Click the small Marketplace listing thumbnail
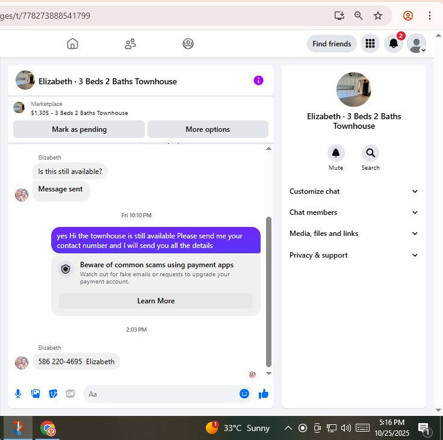443x440 pixels. click(19, 107)
